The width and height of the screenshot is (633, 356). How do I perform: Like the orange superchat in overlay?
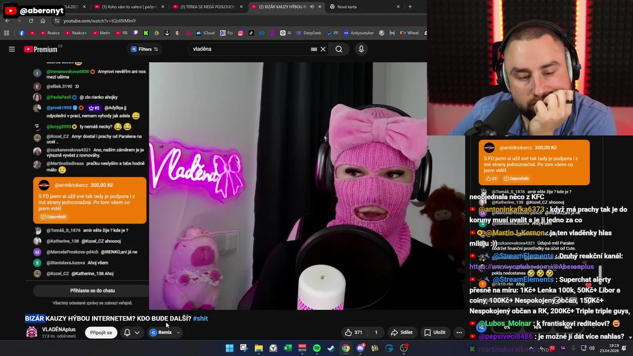(491, 178)
